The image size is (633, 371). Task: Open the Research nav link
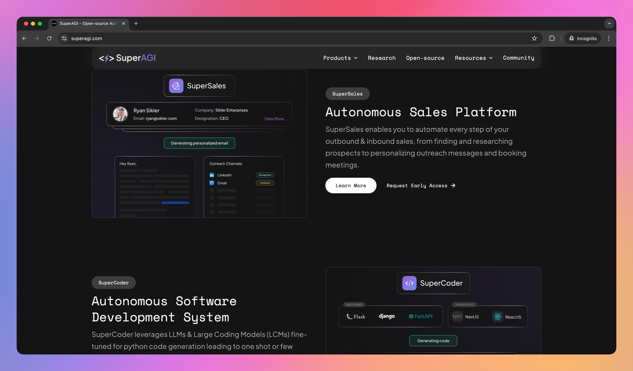(x=382, y=58)
